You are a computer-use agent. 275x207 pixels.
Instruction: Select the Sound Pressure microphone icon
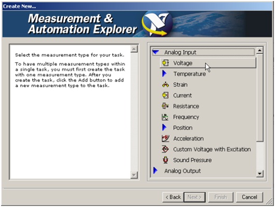coord(166,160)
